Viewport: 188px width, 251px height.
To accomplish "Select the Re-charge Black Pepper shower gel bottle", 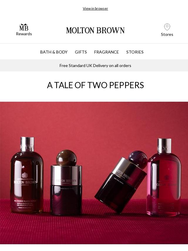I will [x=27, y=175].
